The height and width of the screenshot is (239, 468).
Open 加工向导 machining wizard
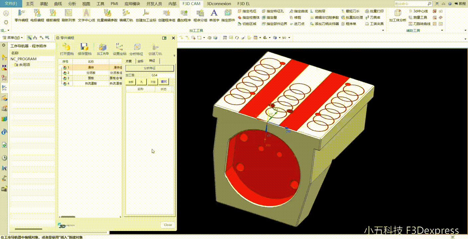tap(103, 49)
